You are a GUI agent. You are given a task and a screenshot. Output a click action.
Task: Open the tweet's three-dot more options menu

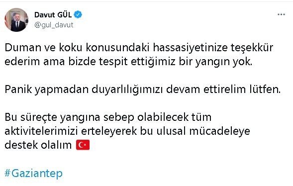pos(281,14)
